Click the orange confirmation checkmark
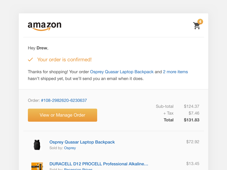The width and height of the screenshot is (227, 170). coord(31,59)
